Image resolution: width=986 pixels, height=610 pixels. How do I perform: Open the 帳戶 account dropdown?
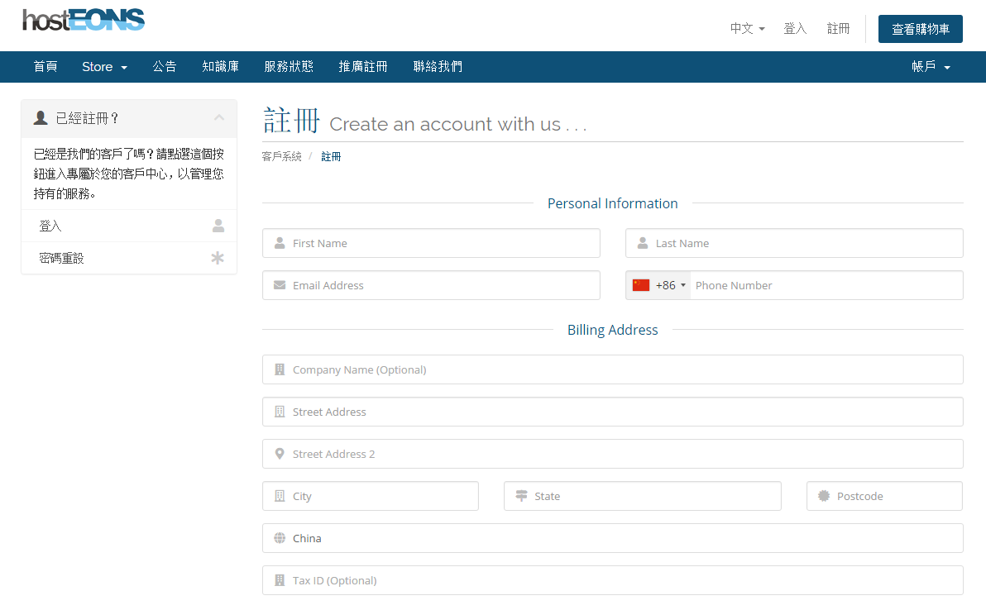(931, 67)
